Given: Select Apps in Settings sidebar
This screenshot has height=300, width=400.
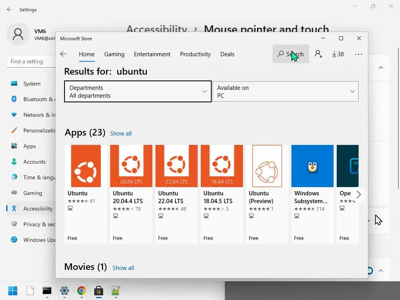Looking at the screenshot, I should click(x=31, y=146).
